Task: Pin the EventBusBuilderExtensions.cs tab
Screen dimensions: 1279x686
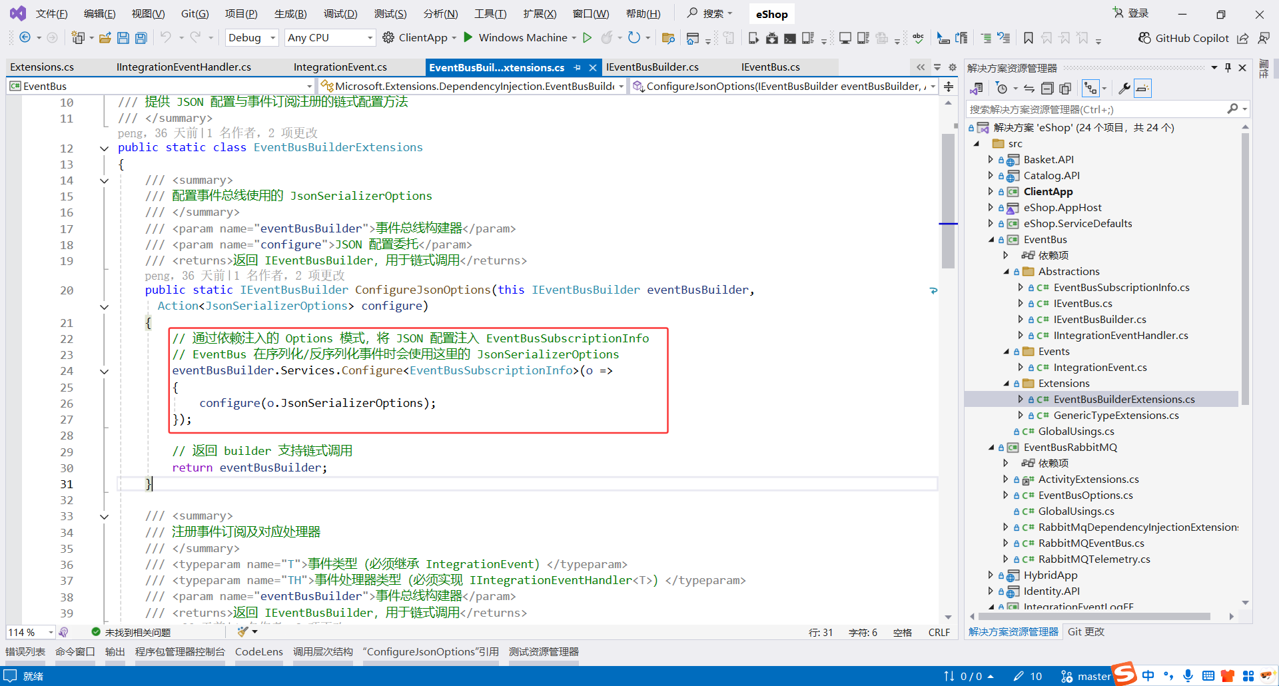Action: point(578,67)
